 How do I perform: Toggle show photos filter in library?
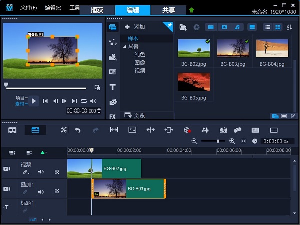(x=224, y=27)
